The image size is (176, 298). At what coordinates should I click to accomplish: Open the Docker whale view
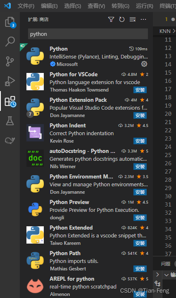tap(10, 141)
